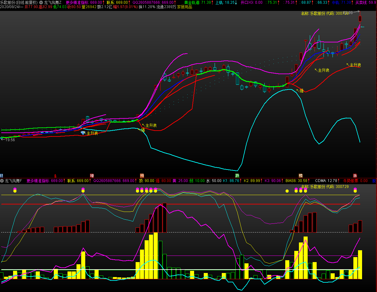Click the 22999 high price label
377x292 pixels.
348,13
